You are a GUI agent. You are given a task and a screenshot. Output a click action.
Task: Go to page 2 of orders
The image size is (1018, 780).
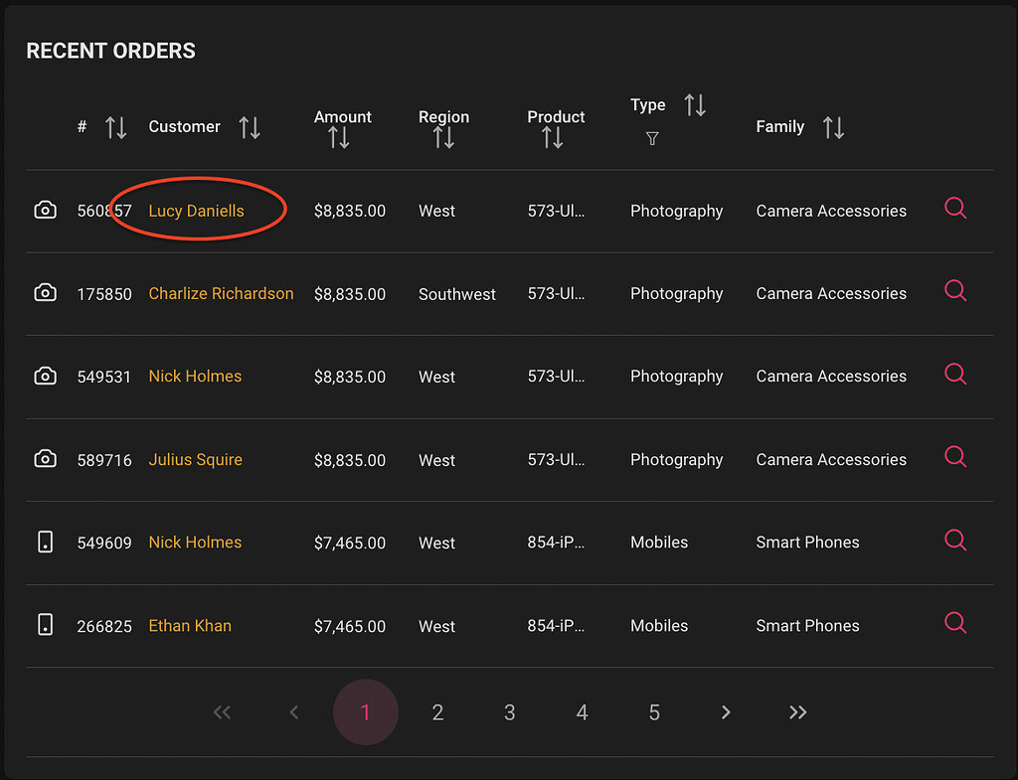tap(437, 712)
